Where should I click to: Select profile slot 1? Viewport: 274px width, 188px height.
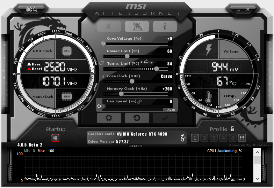pyautogui.click(x=195, y=138)
